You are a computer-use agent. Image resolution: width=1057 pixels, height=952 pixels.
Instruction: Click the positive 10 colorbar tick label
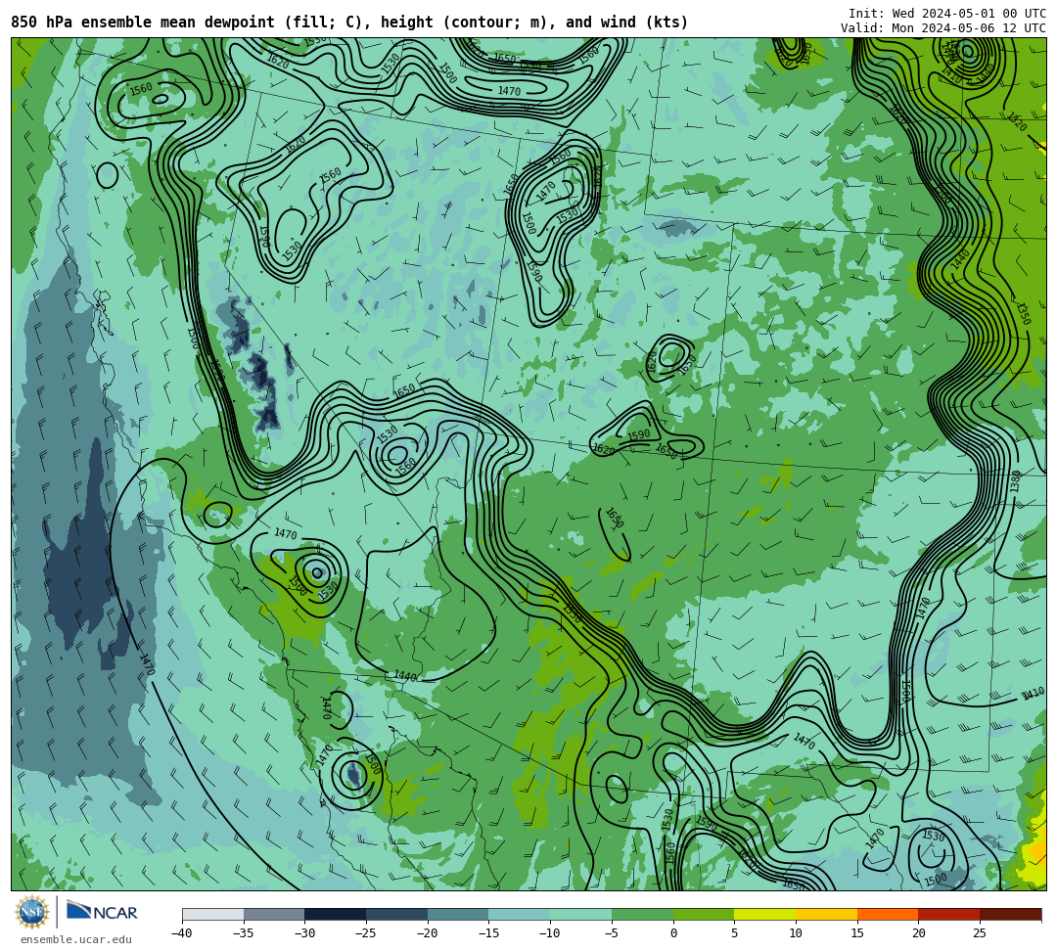pyautogui.click(x=796, y=933)
